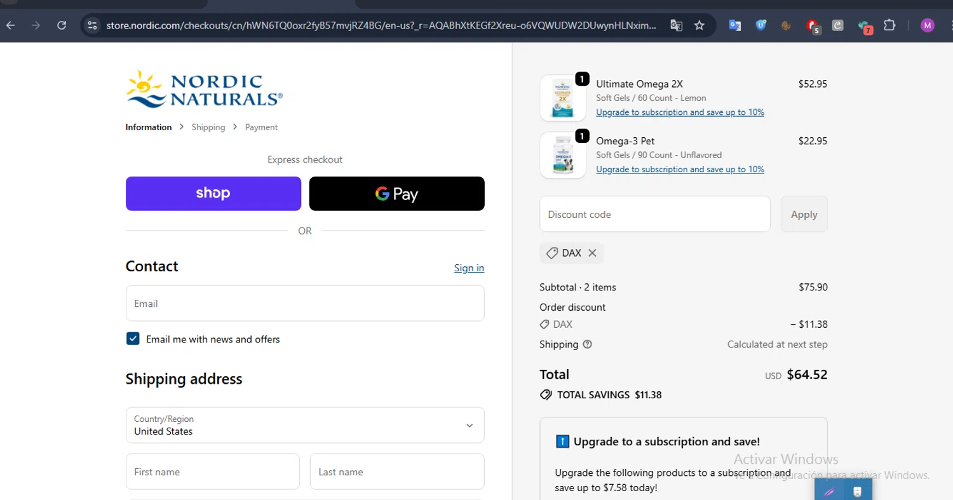Open the Extensions puzzle menu
Screen dimensions: 953x500
[890, 25]
